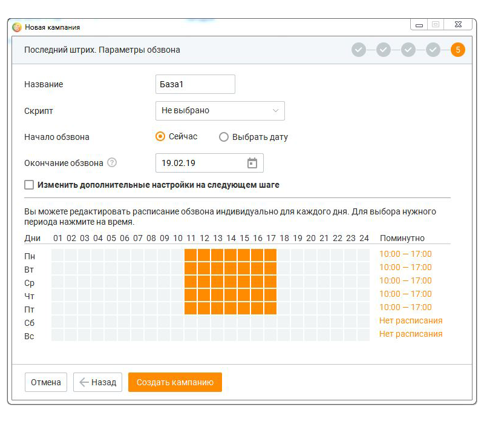The image size is (484, 424).
Task: Click the calendar icon in end date field
Action: click(x=252, y=163)
